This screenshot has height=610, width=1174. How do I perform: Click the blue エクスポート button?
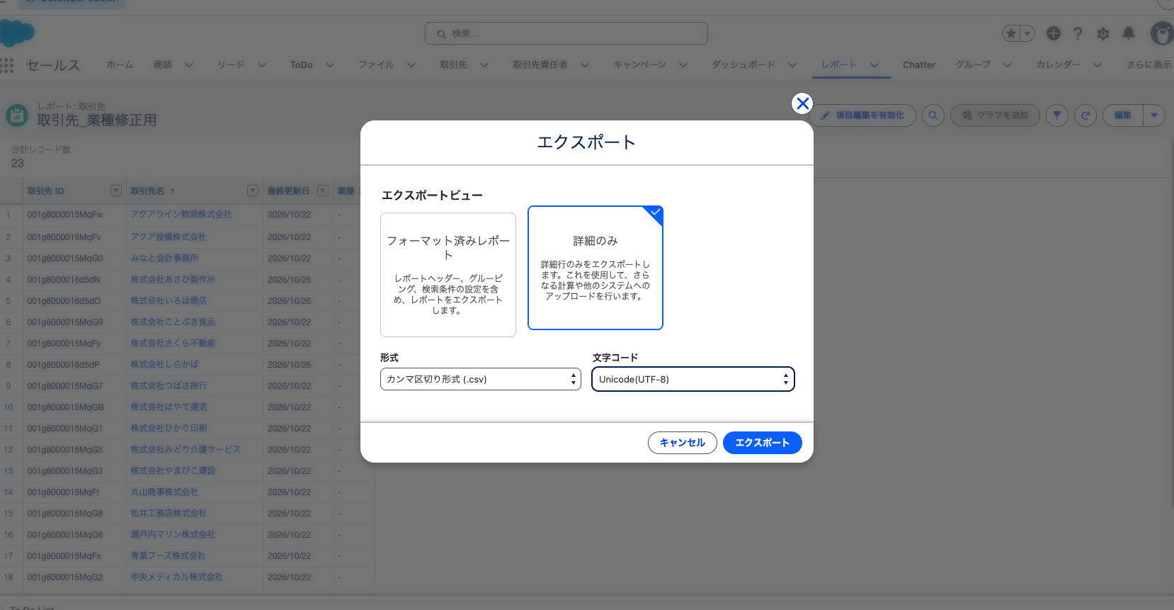pos(763,443)
